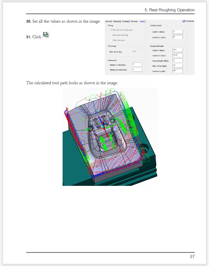Select the Fully trim pass option
Image resolution: width=209 pixels, height=266 pixels.
(111, 40)
